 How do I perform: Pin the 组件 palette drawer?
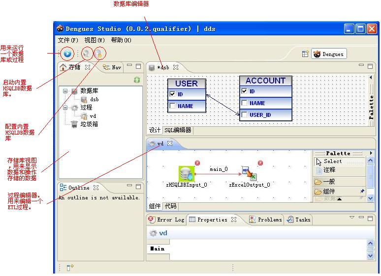click(362, 191)
